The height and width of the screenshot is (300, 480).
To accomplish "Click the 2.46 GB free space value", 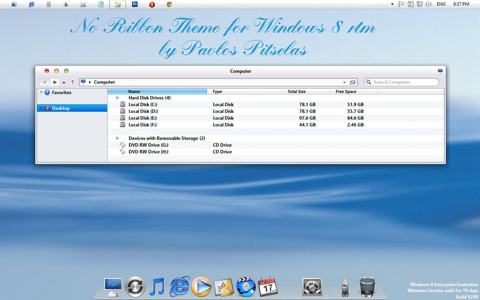I will (355, 125).
